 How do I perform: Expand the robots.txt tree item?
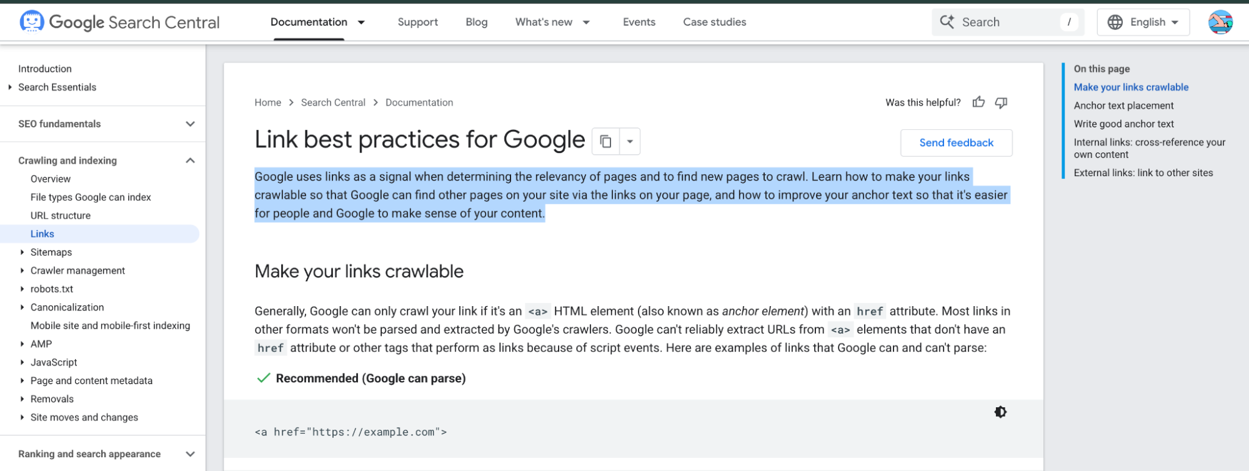[22, 289]
